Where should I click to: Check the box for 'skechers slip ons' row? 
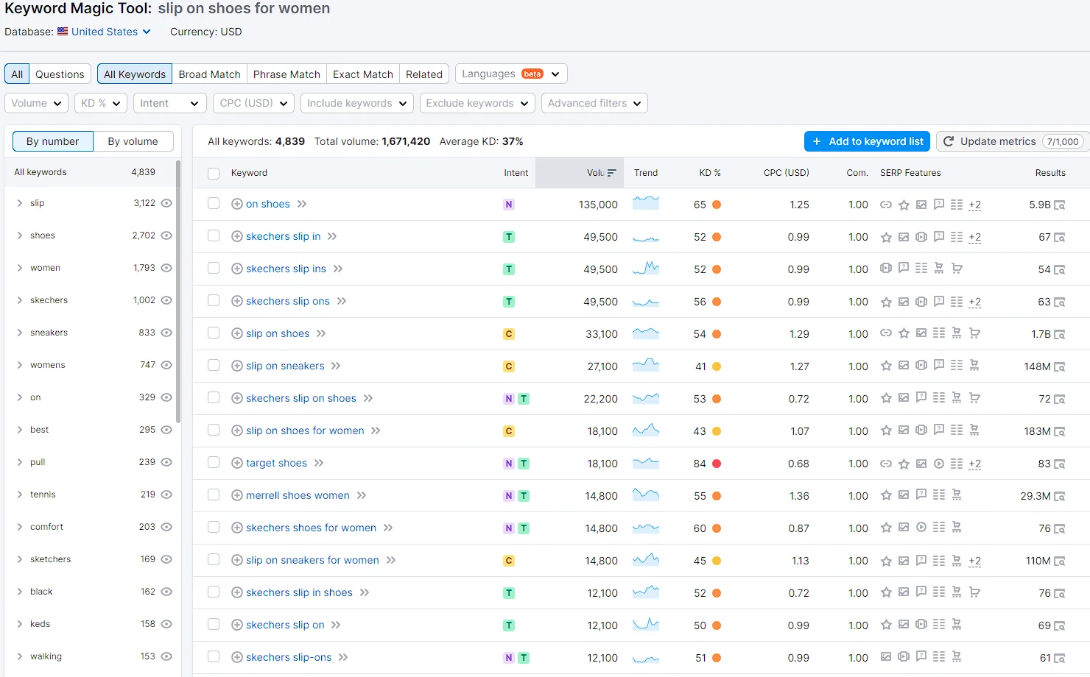click(x=214, y=300)
